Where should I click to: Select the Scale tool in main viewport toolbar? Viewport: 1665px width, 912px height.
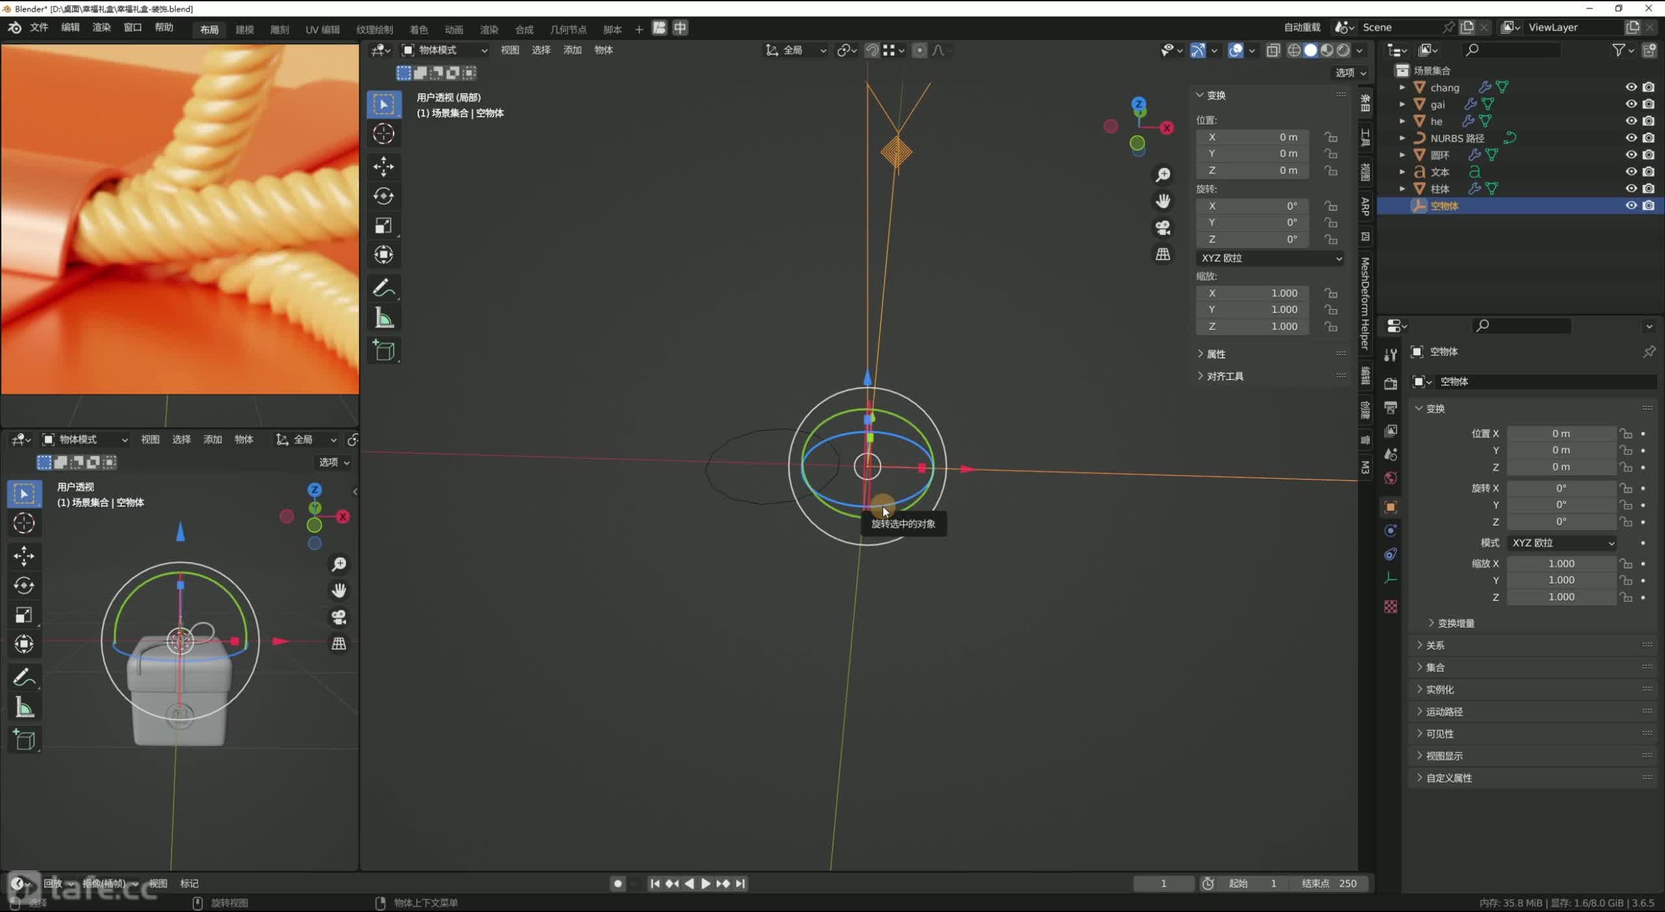(x=384, y=225)
